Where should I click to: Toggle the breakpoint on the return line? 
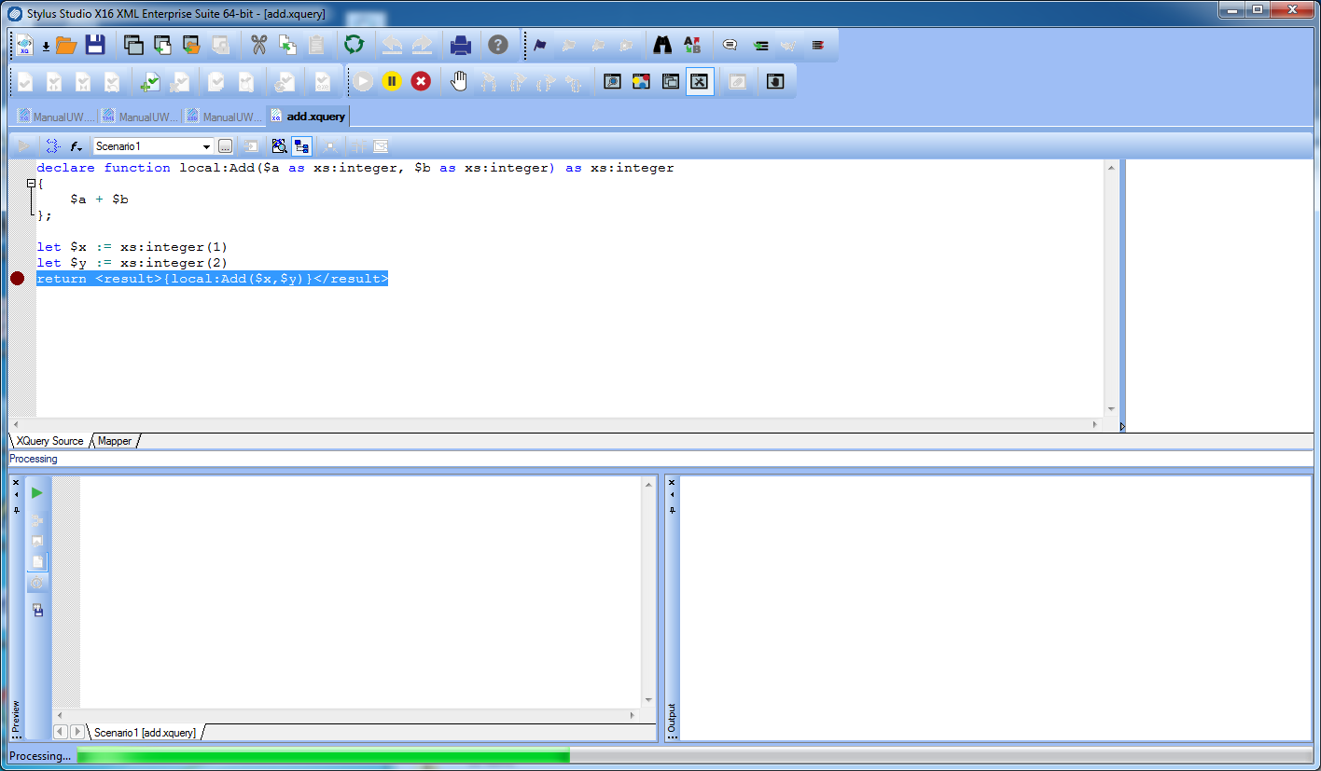[17, 279]
